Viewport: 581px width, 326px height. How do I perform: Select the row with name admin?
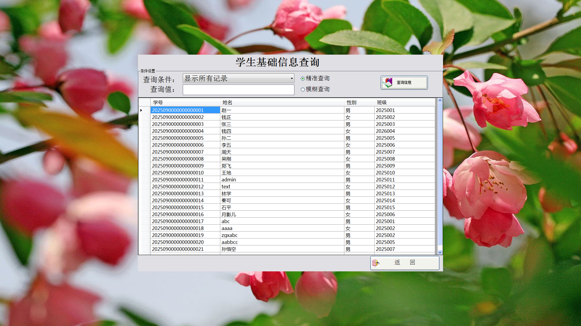[x=229, y=180]
